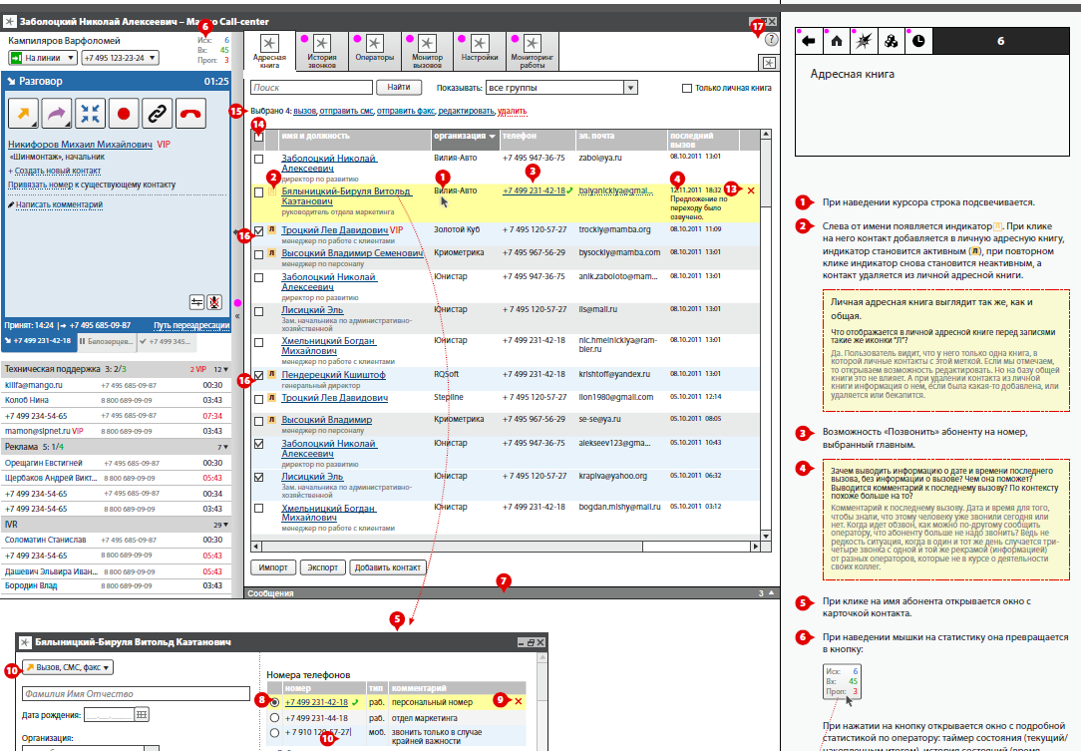Screen dimensions: 1081x751
Task: Click the clock icon in the right panel
Action: click(x=918, y=41)
